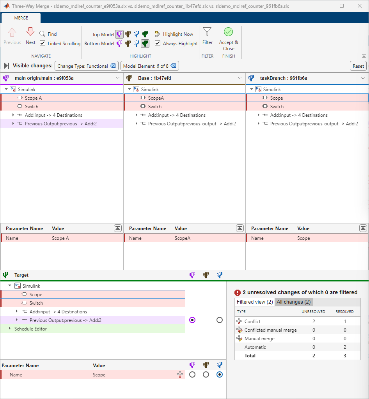Select the taskBranch radio button for Previous Output change
The width and height of the screenshot is (369, 399).
point(219,320)
